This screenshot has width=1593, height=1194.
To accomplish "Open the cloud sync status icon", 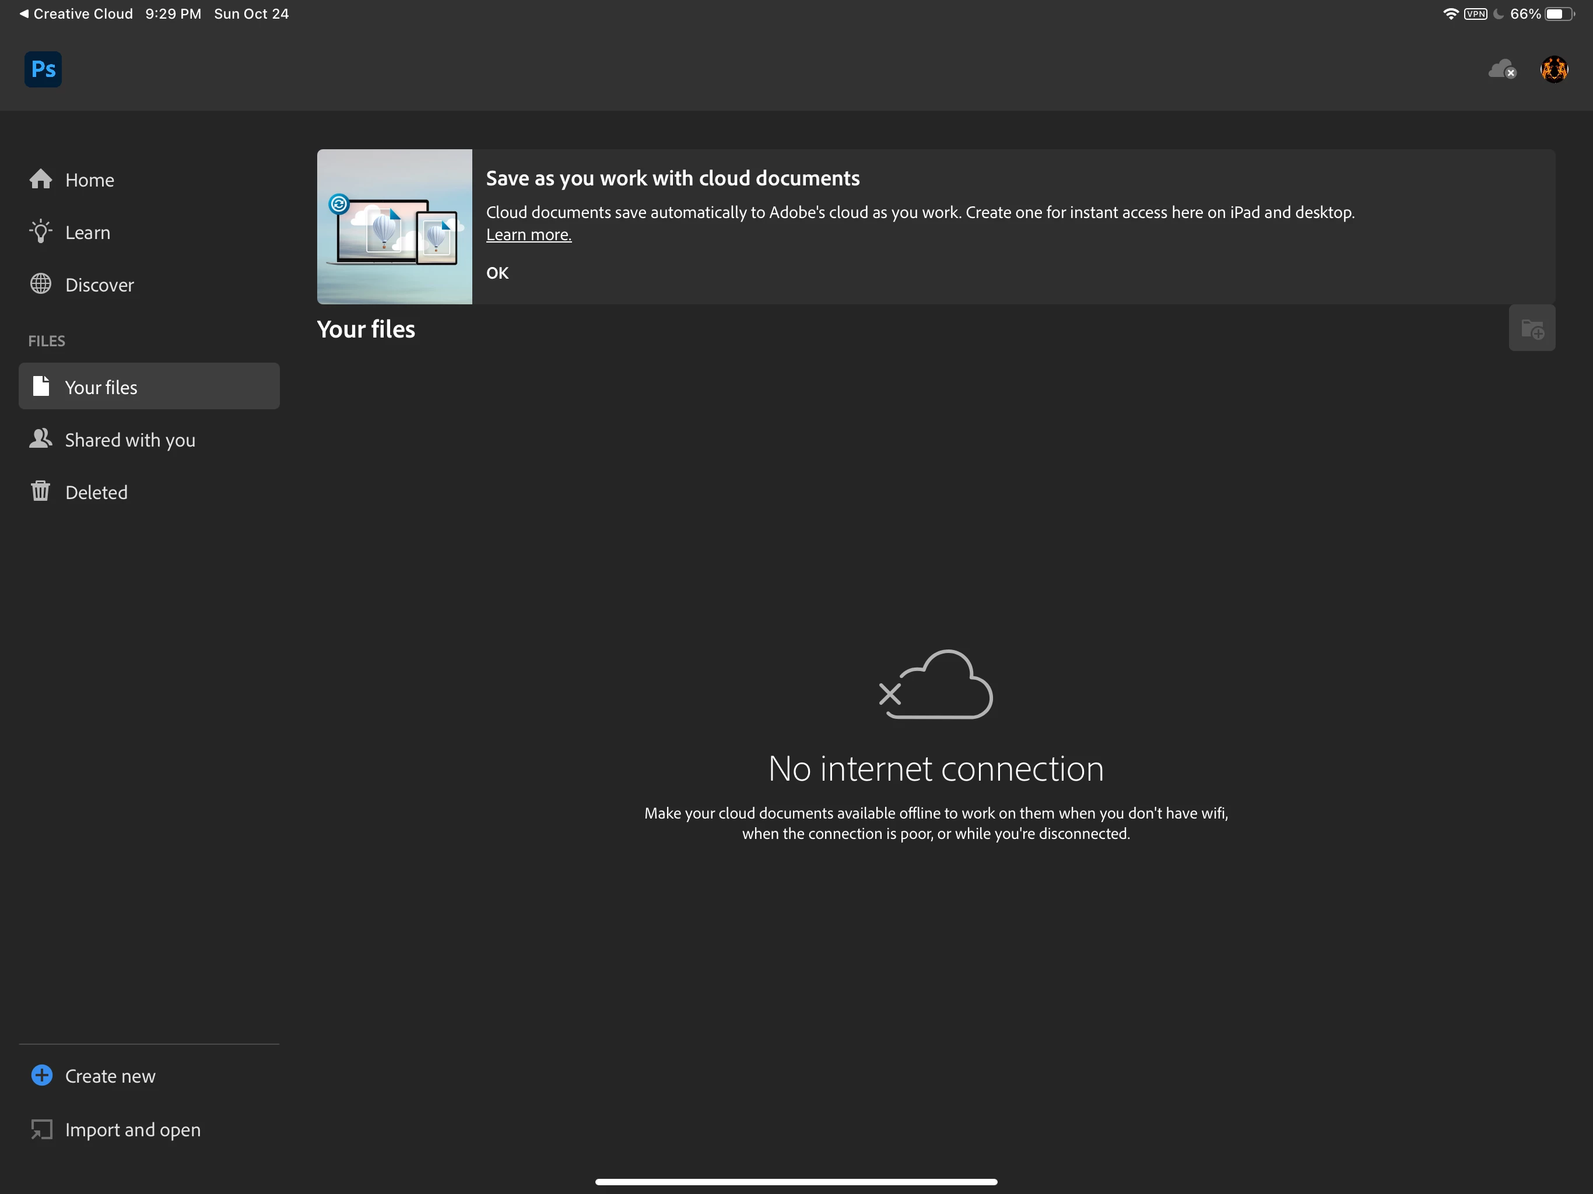I will point(1501,70).
